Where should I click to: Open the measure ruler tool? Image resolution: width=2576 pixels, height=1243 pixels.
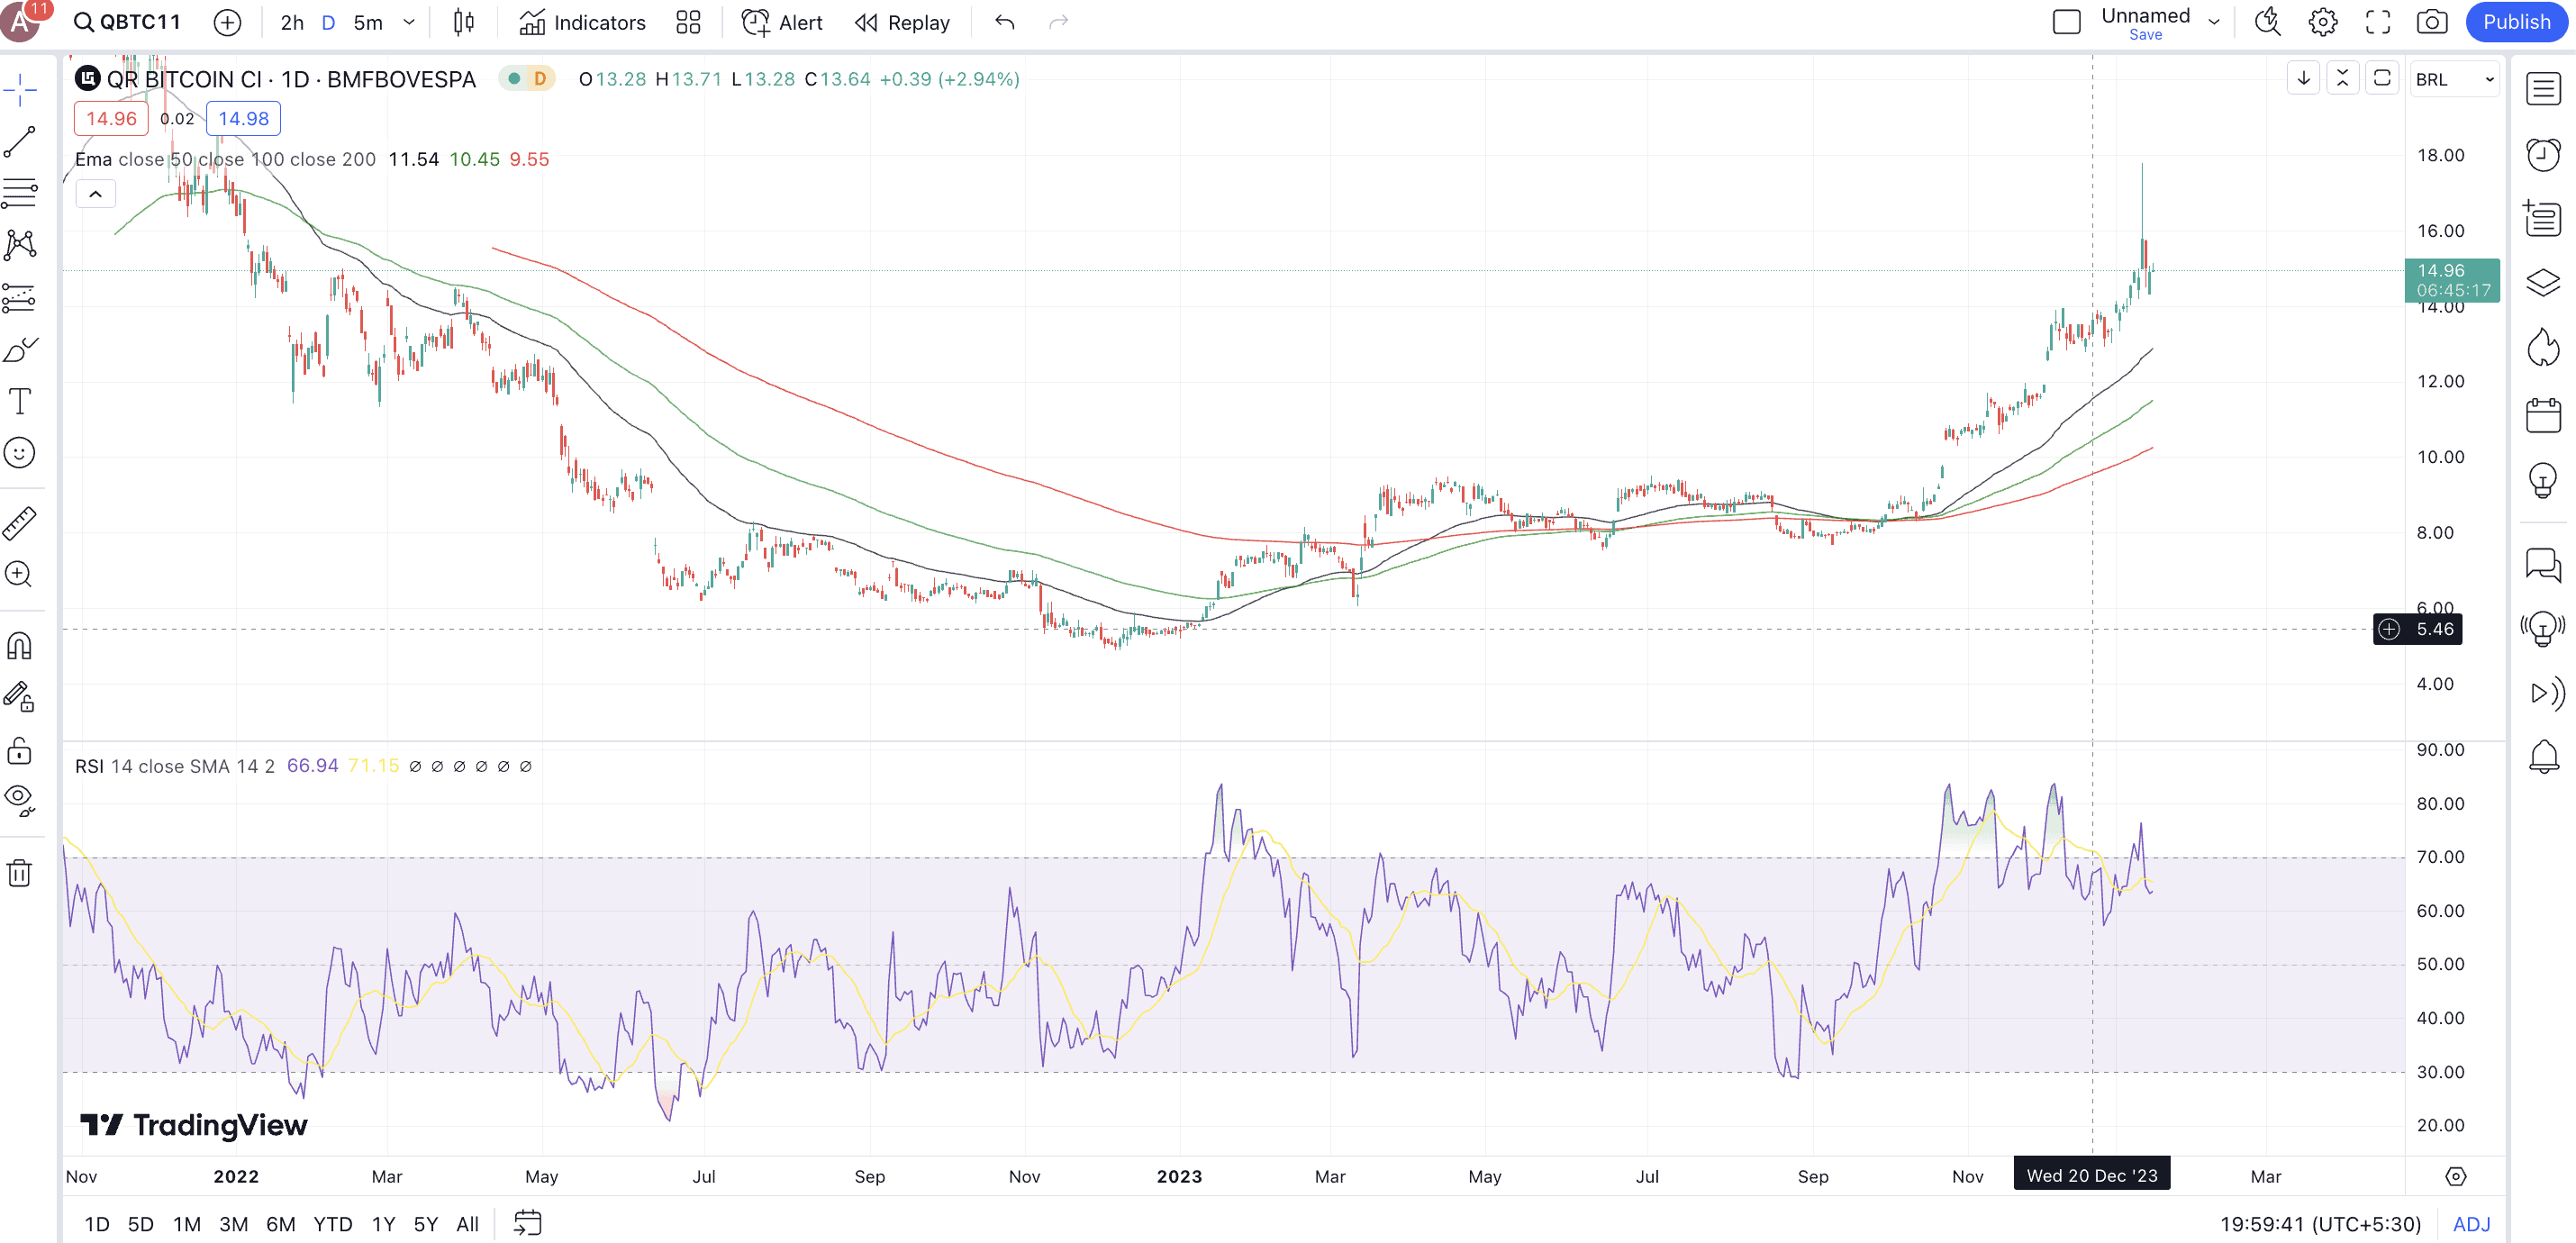(x=20, y=523)
